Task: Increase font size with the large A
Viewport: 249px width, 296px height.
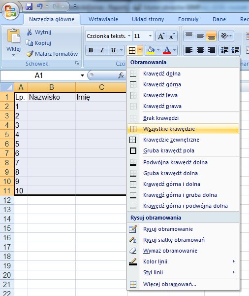Action: tap(161, 36)
